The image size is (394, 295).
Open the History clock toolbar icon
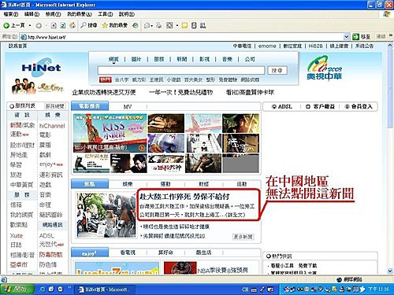tap(136, 25)
